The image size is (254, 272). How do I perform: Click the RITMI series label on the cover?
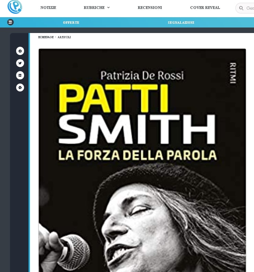(233, 73)
